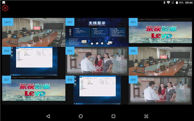Screen dimensions: 194x121
Task: Open the 003 LeVP logo feed
Action: [x=160, y=32]
